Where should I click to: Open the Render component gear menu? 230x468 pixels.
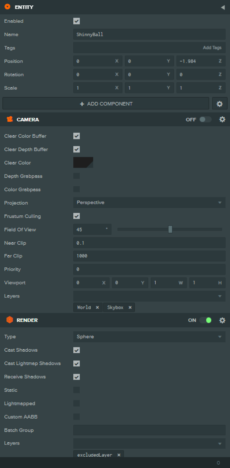click(222, 320)
